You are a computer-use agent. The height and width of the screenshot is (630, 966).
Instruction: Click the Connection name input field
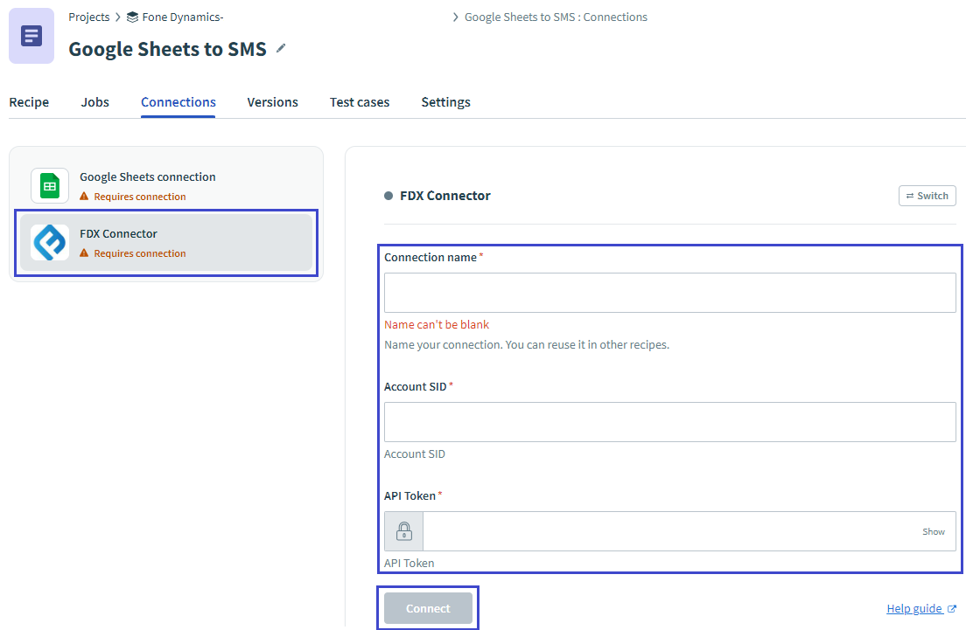tap(669, 293)
